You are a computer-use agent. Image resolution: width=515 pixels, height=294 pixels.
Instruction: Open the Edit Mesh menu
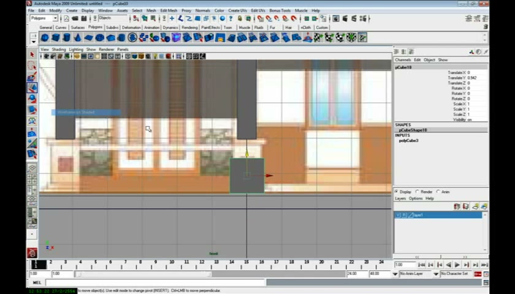(x=169, y=10)
